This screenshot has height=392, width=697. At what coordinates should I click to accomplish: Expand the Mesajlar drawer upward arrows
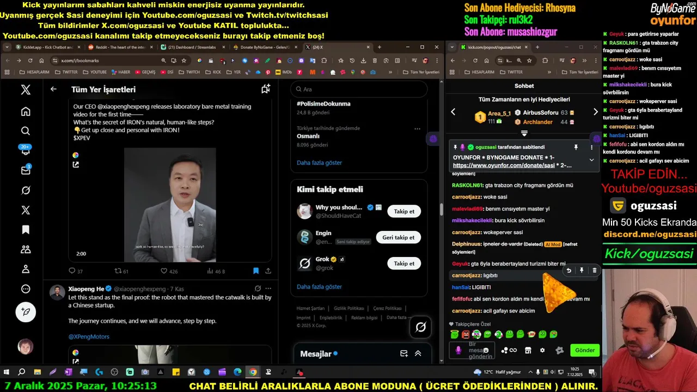(418, 353)
